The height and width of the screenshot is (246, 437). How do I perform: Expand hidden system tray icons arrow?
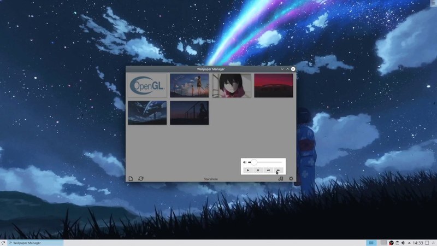coord(409,243)
